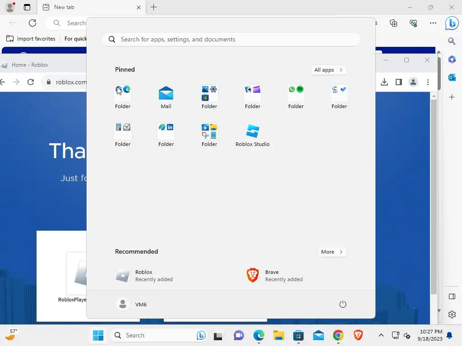Viewport: 462px width, 346px height.
Task: Open the Chrome profile icon
Action: click(413, 82)
